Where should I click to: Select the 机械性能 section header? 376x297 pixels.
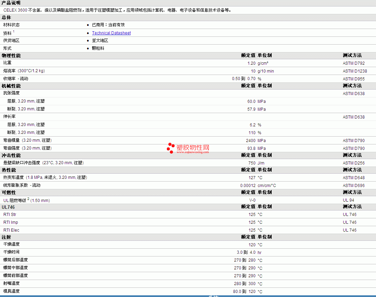tap(11, 86)
